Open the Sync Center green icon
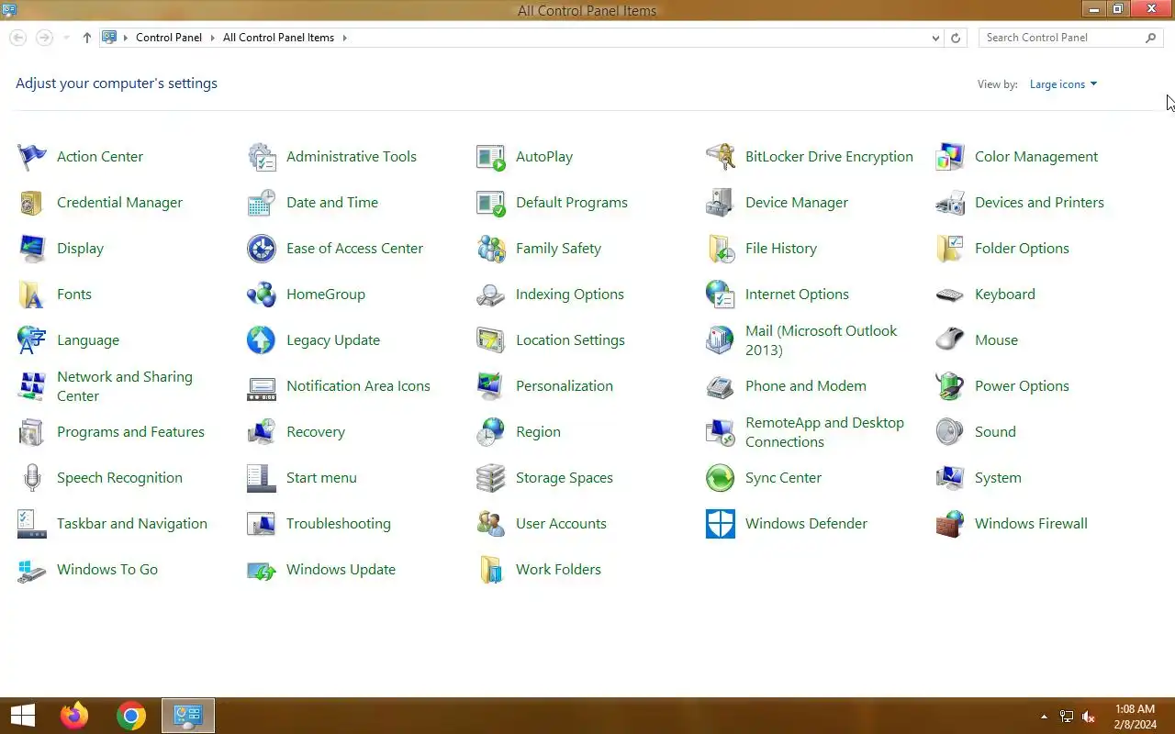This screenshot has height=734, width=1175. [721, 478]
